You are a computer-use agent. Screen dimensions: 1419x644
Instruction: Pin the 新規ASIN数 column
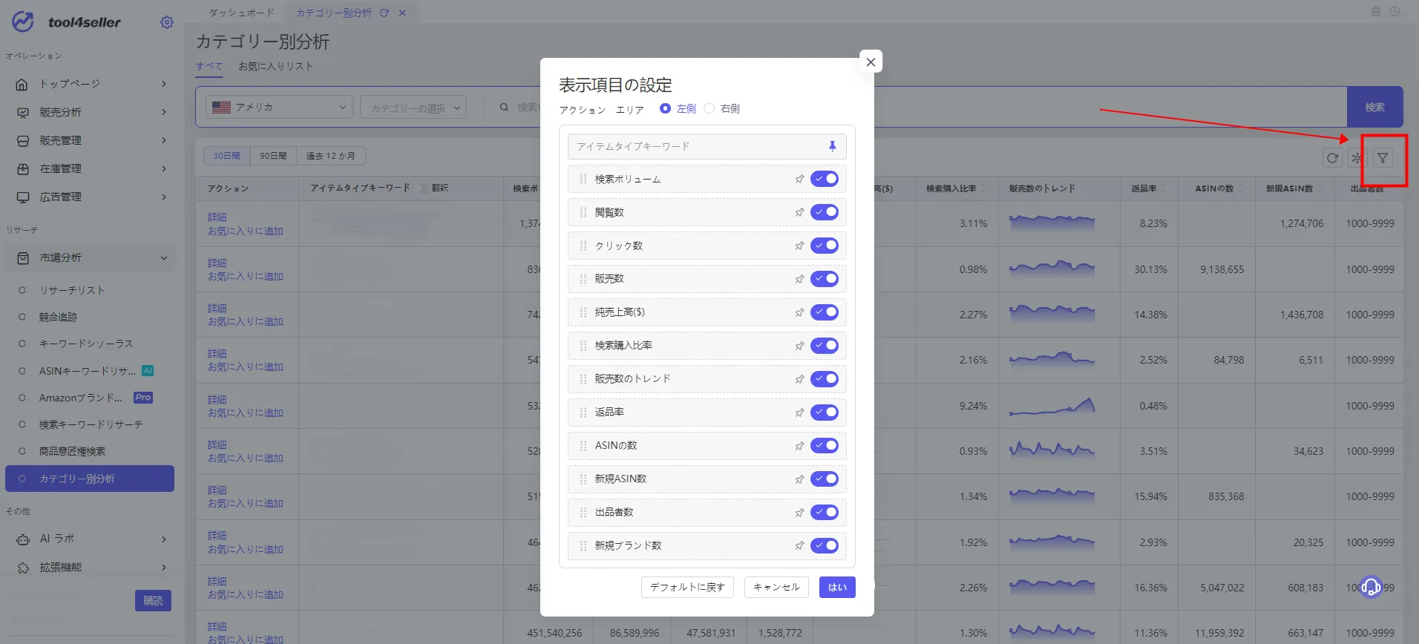click(x=799, y=479)
